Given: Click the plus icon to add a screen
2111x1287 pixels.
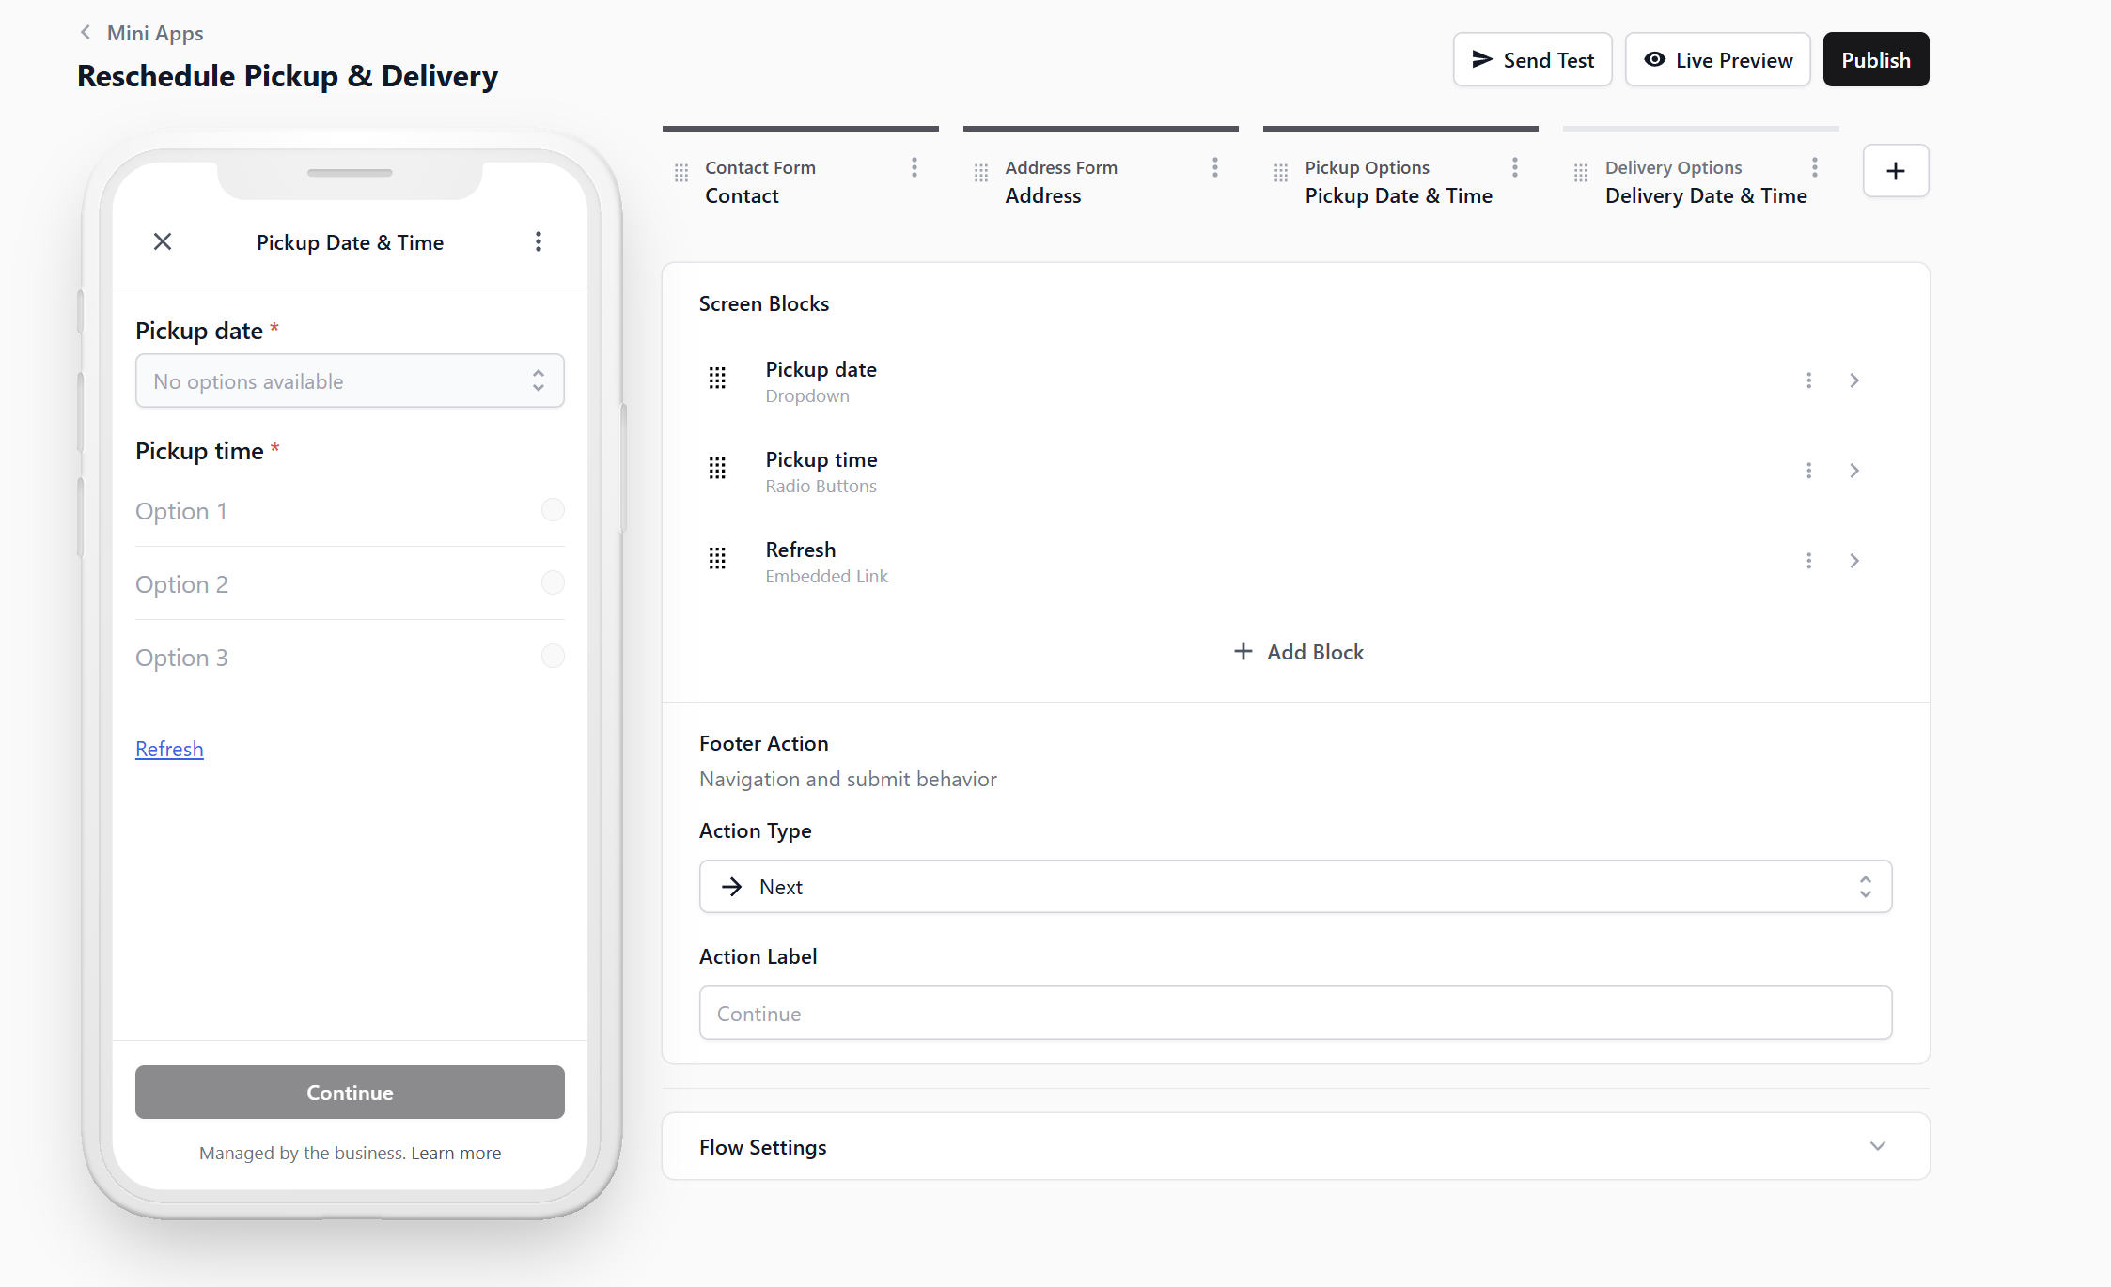Looking at the screenshot, I should tap(1895, 171).
